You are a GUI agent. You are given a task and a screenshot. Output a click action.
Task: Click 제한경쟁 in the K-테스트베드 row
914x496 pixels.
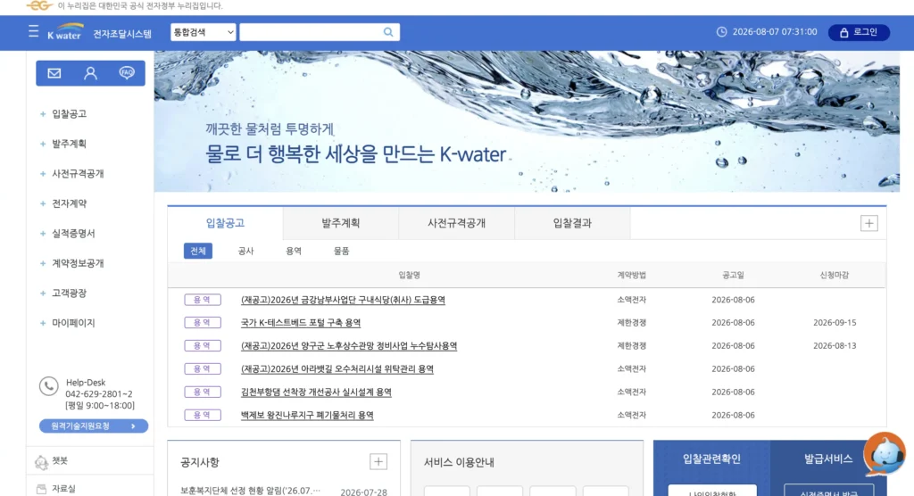pyautogui.click(x=631, y=322)
